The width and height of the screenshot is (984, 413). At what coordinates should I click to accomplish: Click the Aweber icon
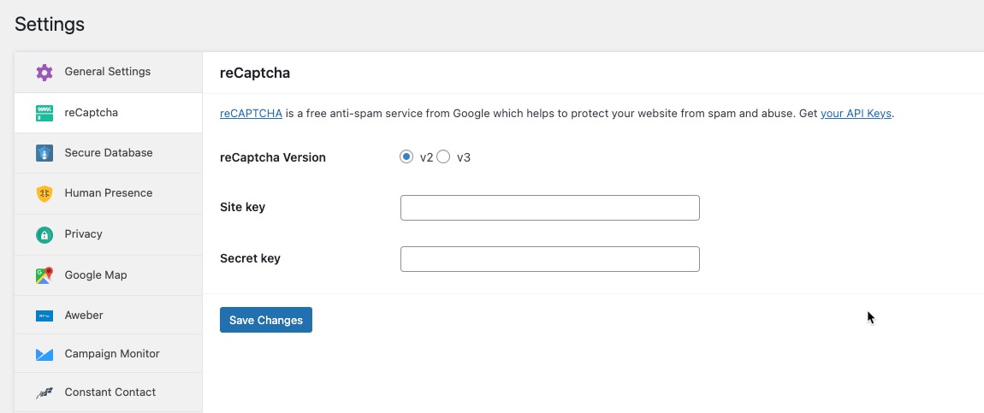(x=44, y=316)
